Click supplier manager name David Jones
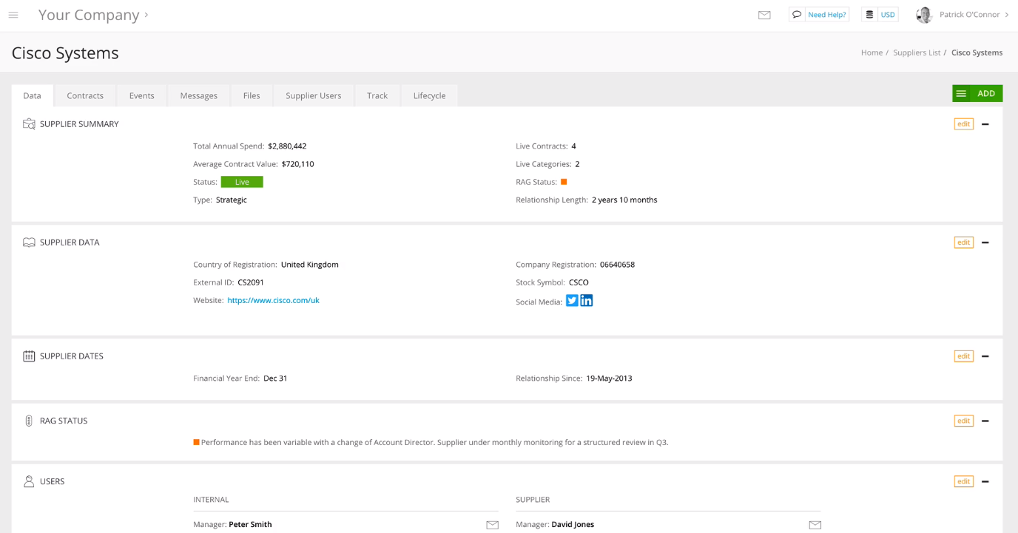The width and height of the screenshot is (1018, 533). point(573,524)
